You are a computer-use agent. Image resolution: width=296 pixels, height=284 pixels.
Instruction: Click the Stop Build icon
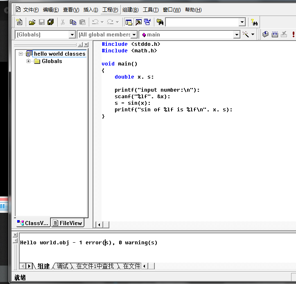coord(284,34)
